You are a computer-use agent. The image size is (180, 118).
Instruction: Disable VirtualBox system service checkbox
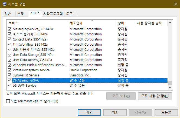[10, 70]
